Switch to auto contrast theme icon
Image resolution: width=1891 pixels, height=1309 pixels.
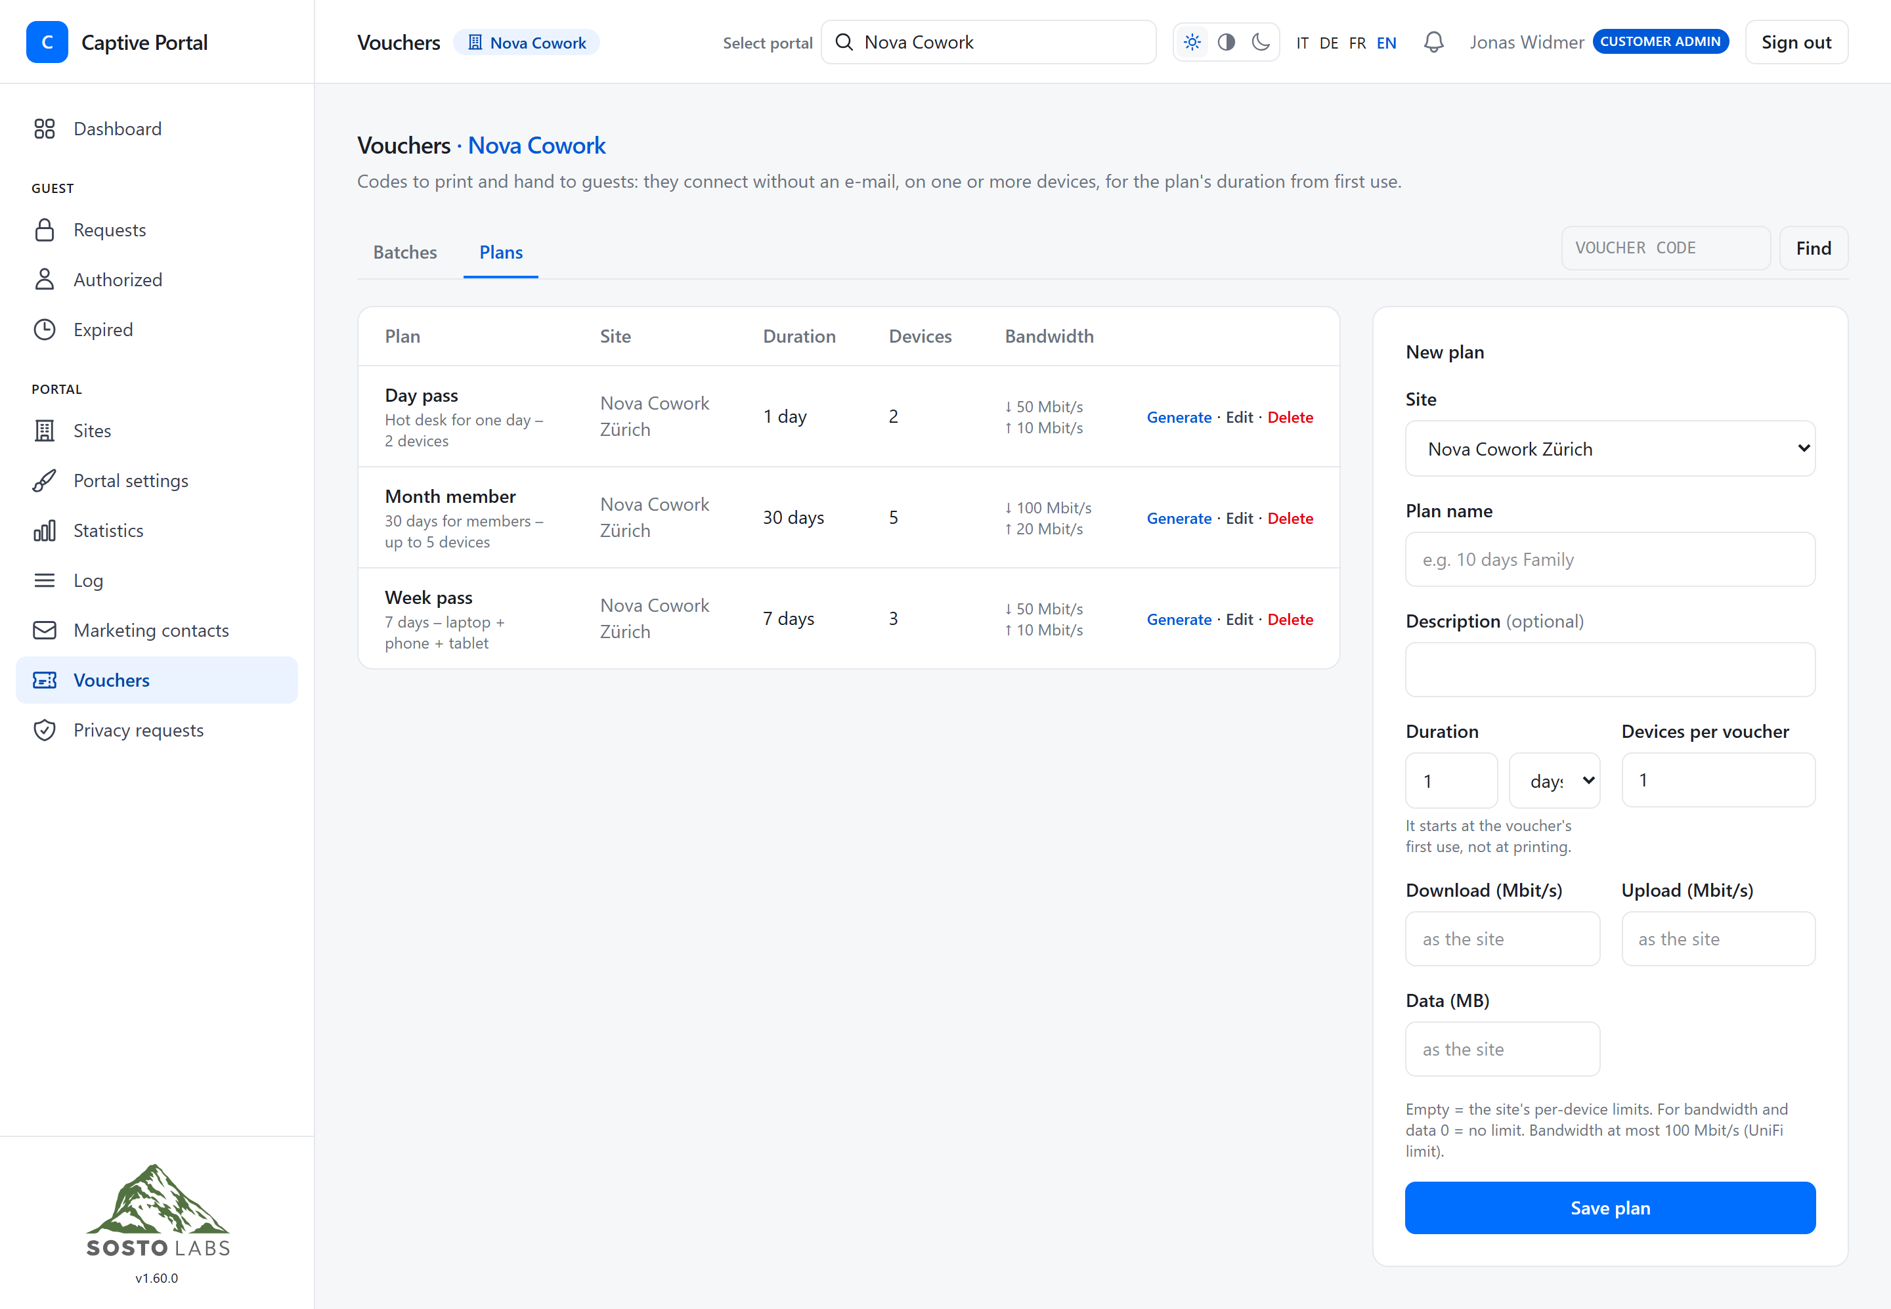[x=1227, y=42]
